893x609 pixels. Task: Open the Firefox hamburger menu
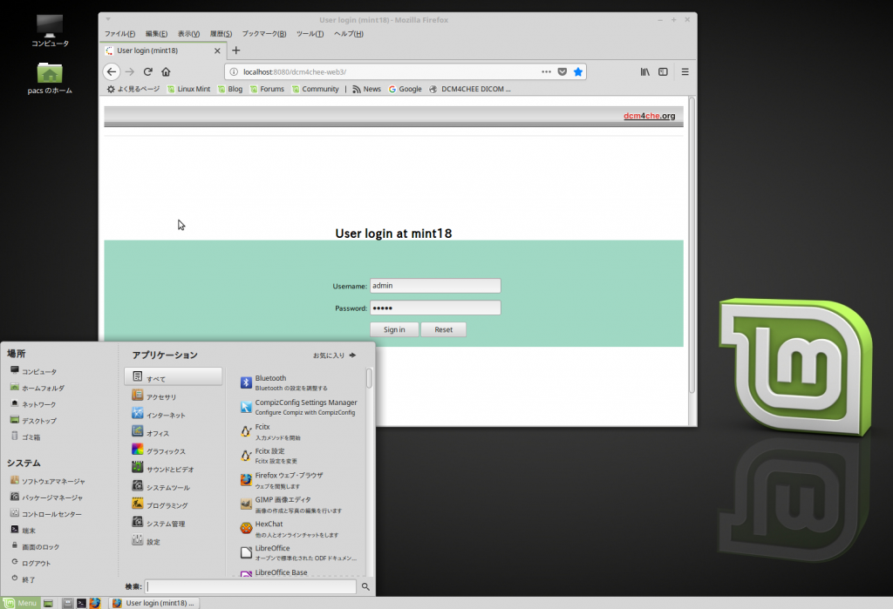point(685,71)
